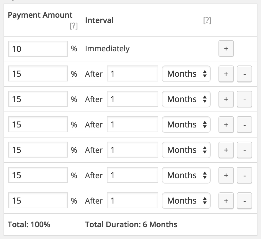
Task: Remove the second After 1 Months row
Action: click(x=244, y=99)
